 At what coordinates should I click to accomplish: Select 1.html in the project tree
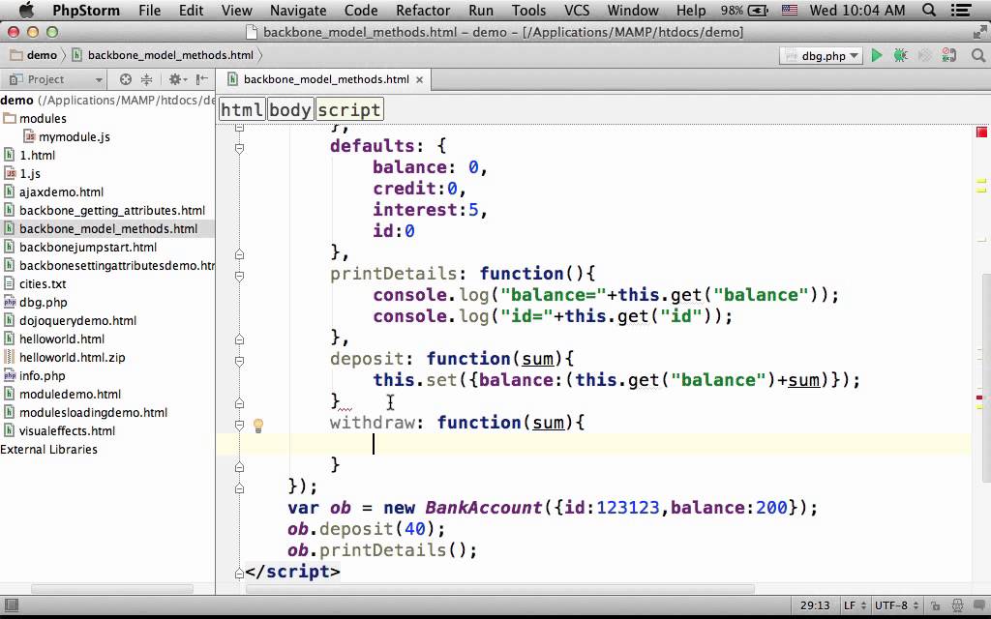(38, 156)
